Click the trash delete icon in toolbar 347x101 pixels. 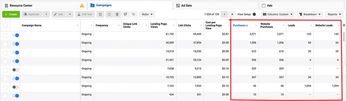tap(117, 14)
